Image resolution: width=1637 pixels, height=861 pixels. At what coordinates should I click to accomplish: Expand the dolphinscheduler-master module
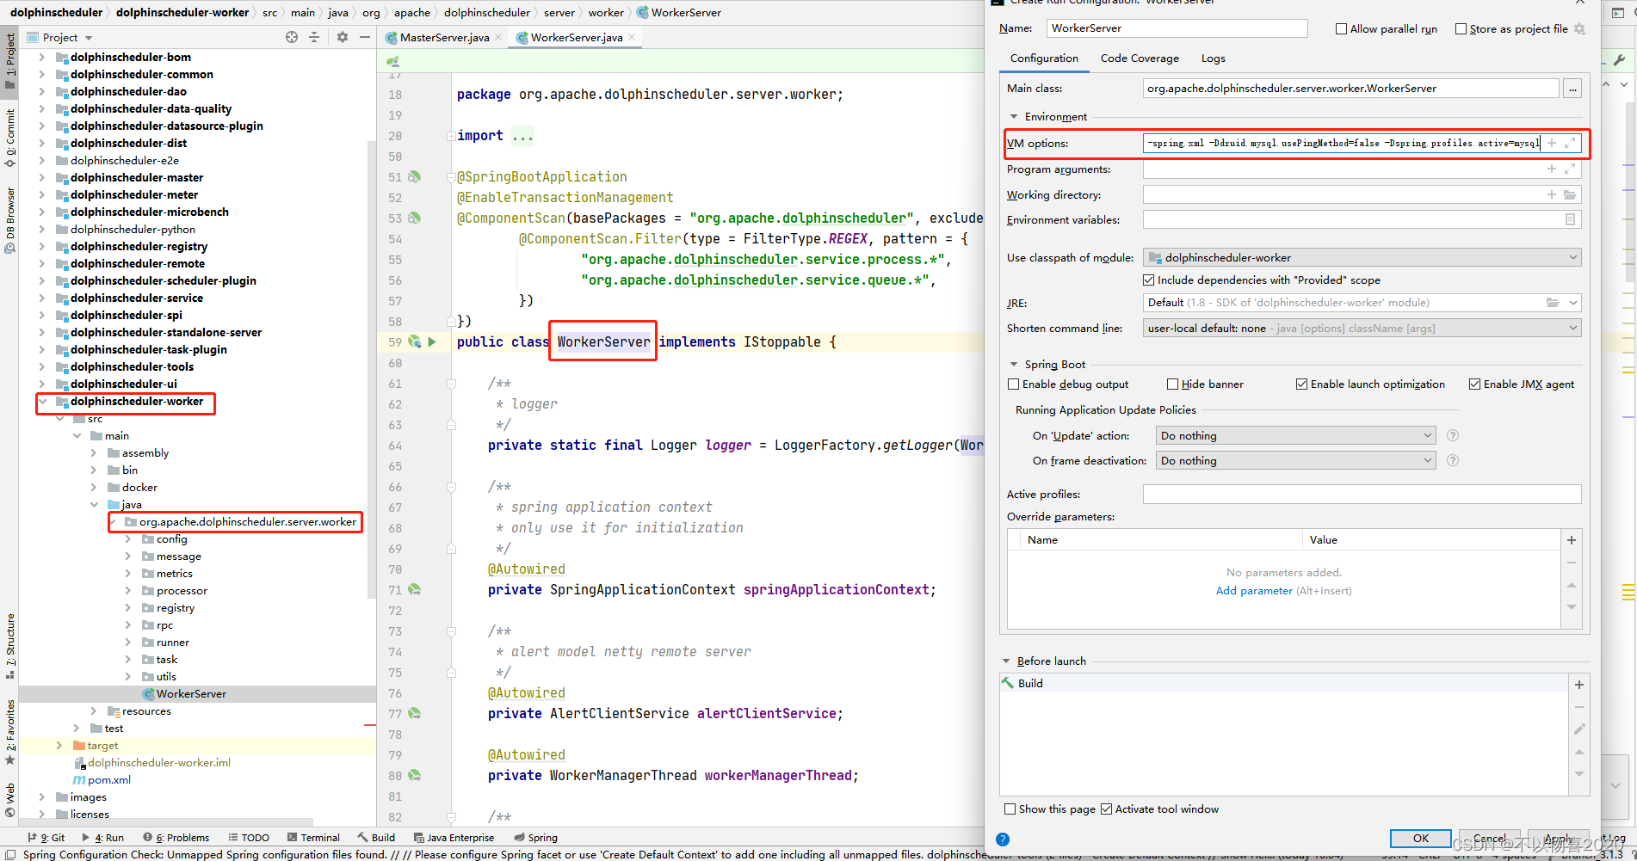point(41,177)
